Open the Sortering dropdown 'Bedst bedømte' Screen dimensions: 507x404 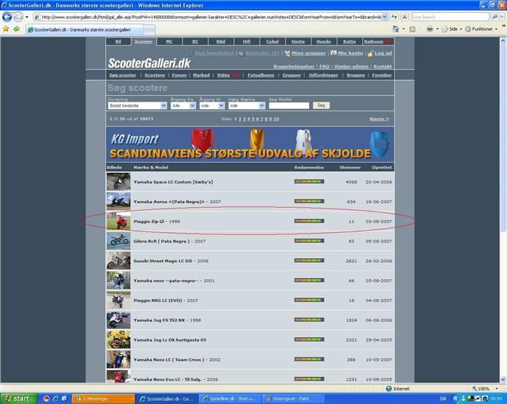click(137, 106)
